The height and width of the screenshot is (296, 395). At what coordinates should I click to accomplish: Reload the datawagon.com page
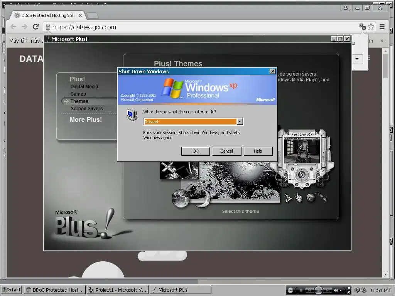pyautogui.click(x=36, y=27)
